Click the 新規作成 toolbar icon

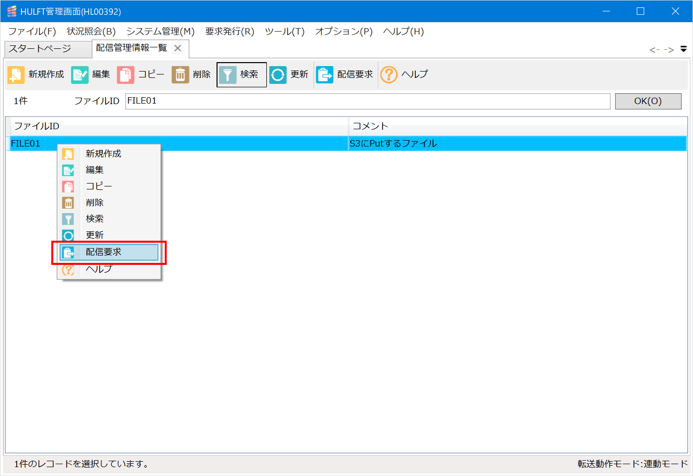15,74
